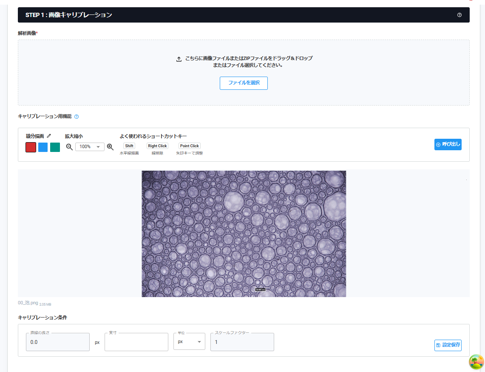Click the スケールファクター field
The height and width of the screenshot is (372, 485).
click(x=242, y=342)
